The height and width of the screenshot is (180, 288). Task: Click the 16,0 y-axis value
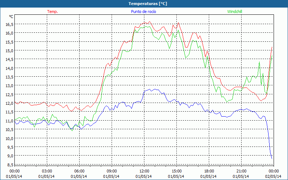[9, 33]
